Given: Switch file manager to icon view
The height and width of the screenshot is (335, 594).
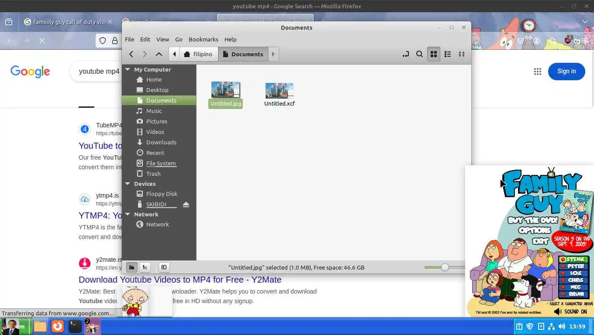Looking at the screenshot, I should pos(434,54).
